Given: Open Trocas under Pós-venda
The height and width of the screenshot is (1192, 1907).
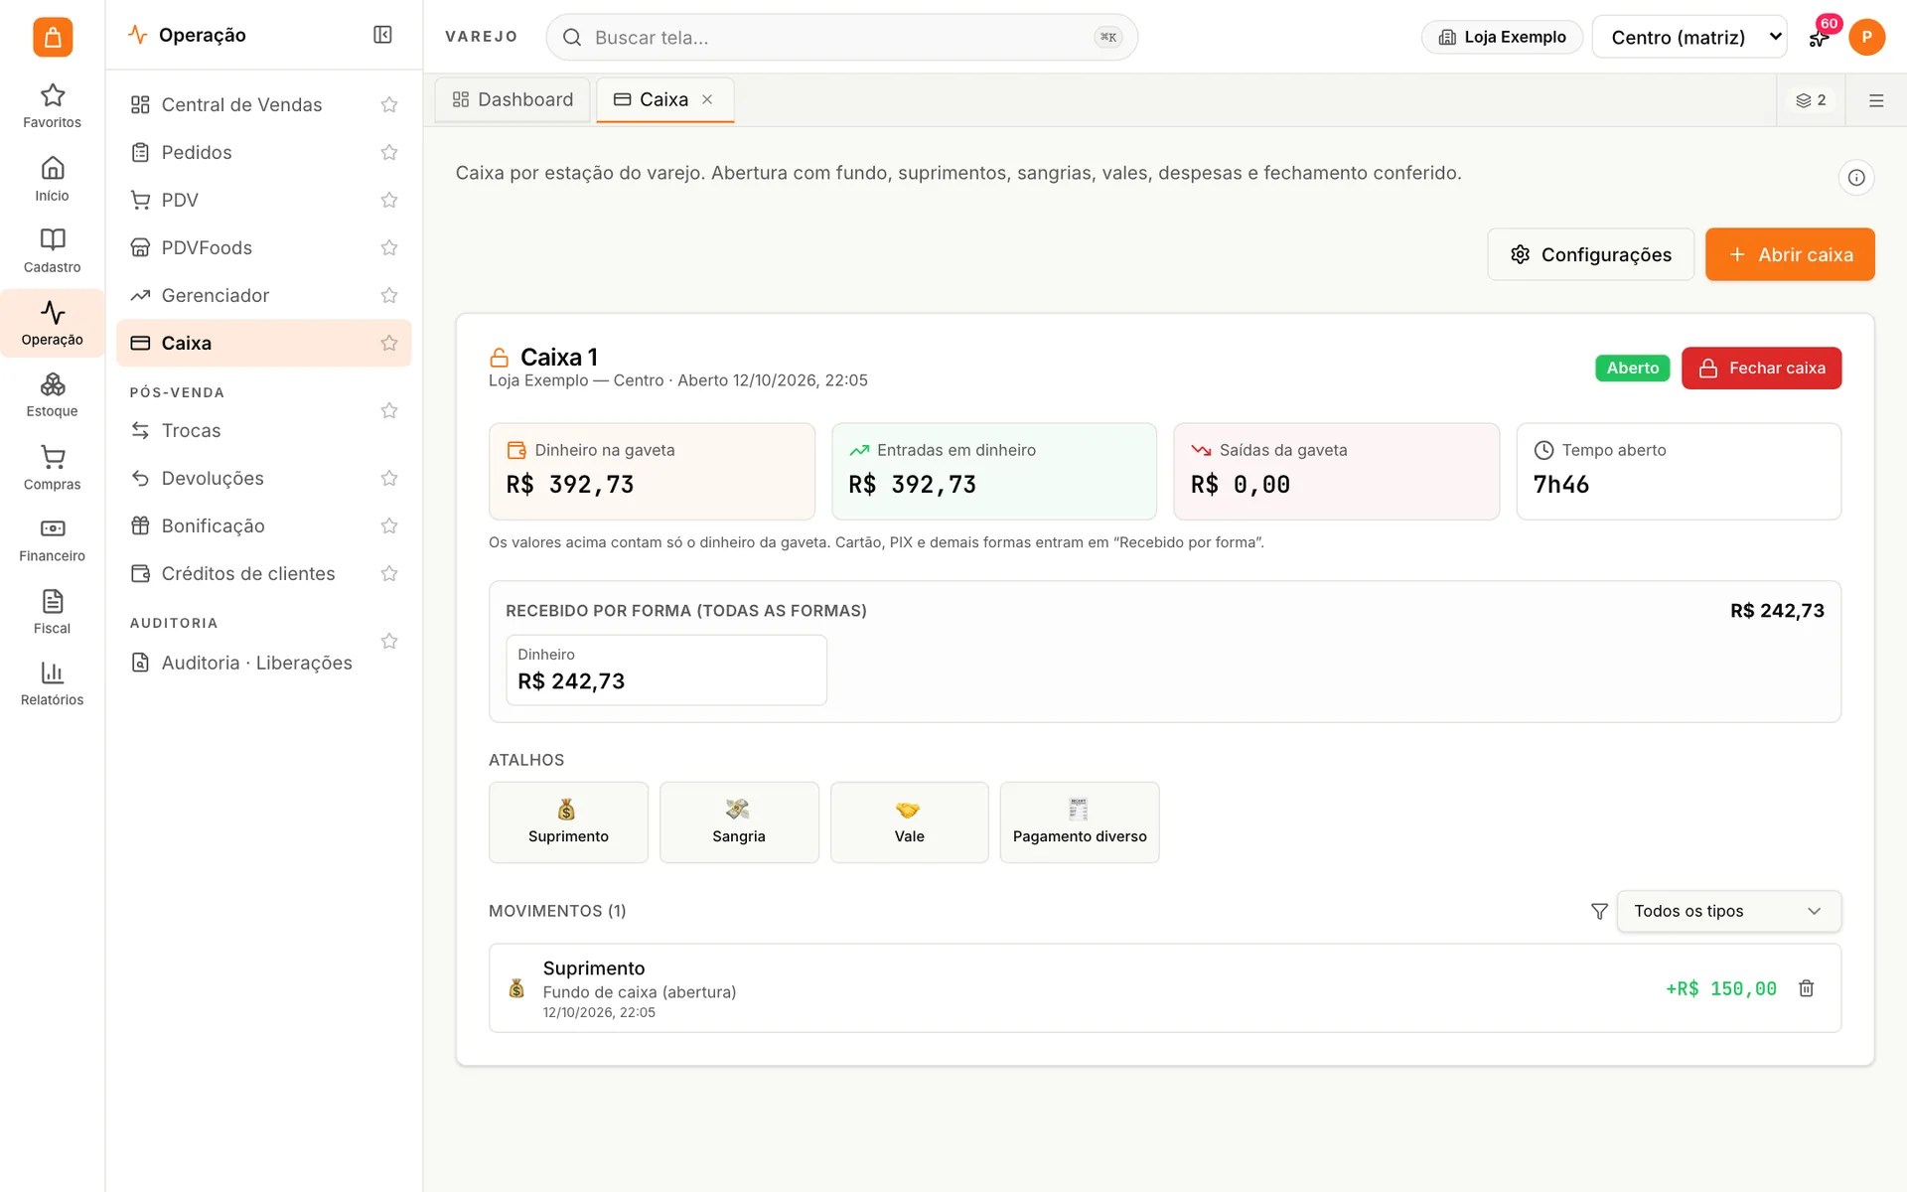Looking at the screenshot, I should pyautogui.click(x=191, y=430).
